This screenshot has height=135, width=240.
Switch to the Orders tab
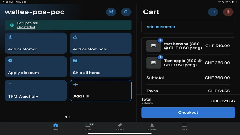(x=88, y=127)
